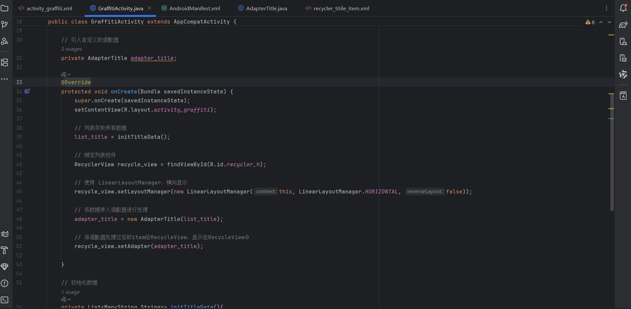The image size is (631, 309).
Task: Close the GraffitiActivity.java tab
Action: (150, 8)
